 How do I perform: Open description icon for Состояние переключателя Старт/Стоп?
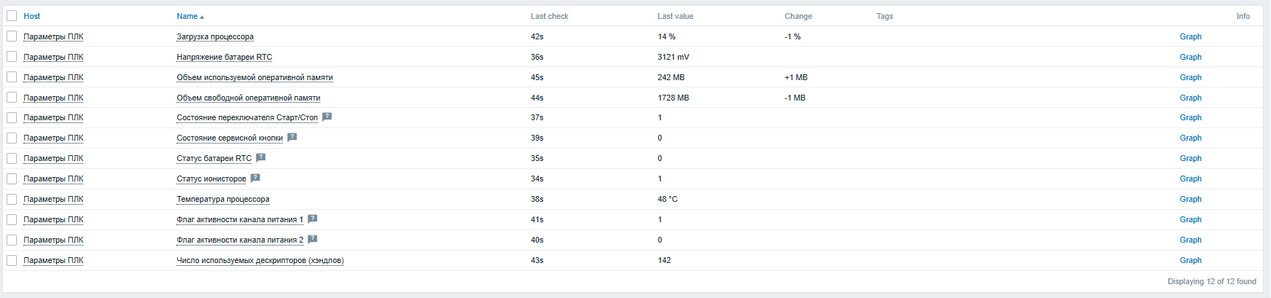[327, 117]
